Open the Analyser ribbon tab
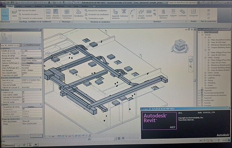The width and height of the screenshot is (232, 148). pyautogui.click(x=38, y=6)
